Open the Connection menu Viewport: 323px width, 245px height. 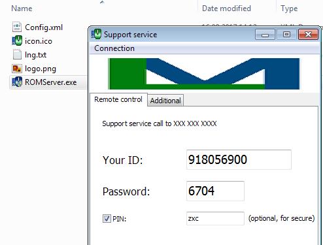(114, 48)
